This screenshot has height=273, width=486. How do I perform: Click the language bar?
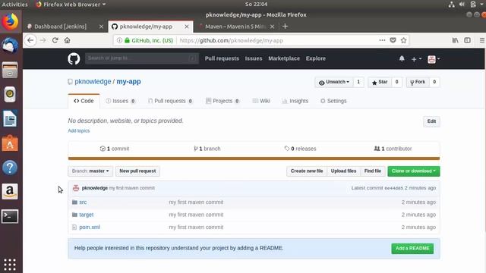(254, 158)
